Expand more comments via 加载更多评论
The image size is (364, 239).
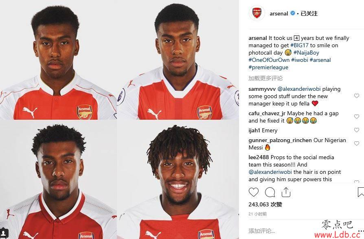(265, 78)
